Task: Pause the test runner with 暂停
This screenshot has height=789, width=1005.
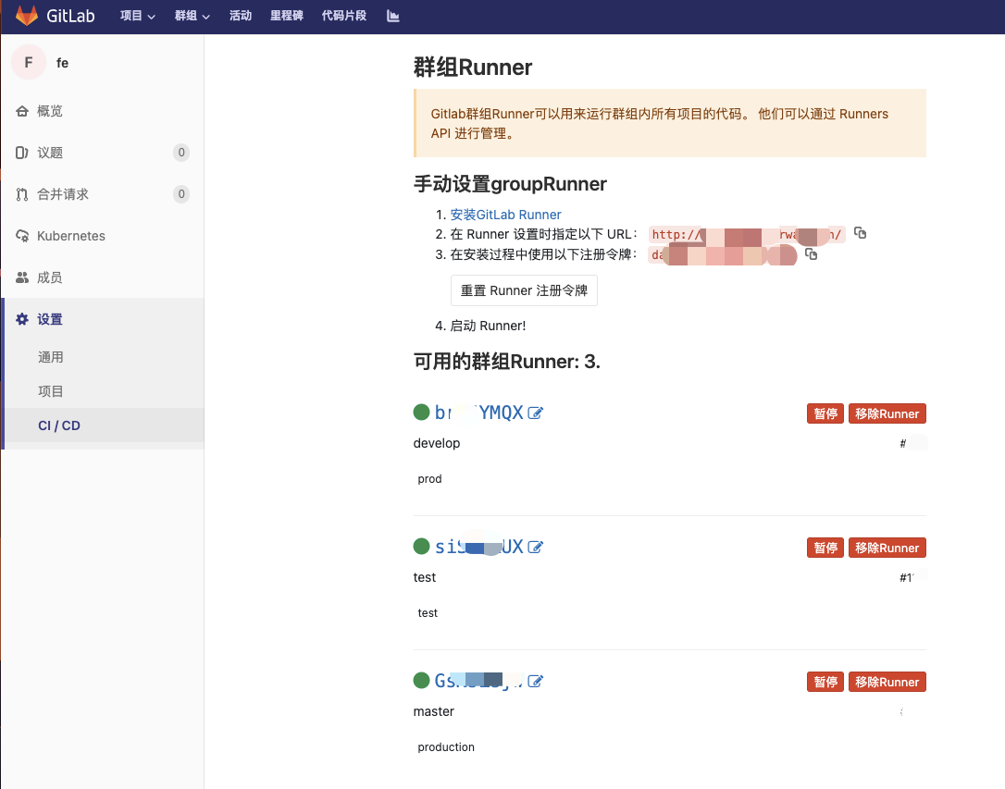Action: click(825, 548)
